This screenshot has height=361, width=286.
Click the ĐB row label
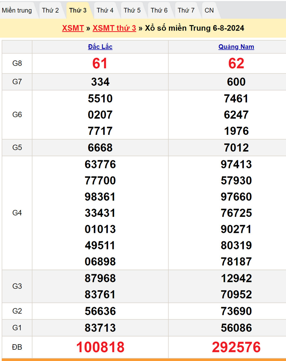click(x=17, y=347)
